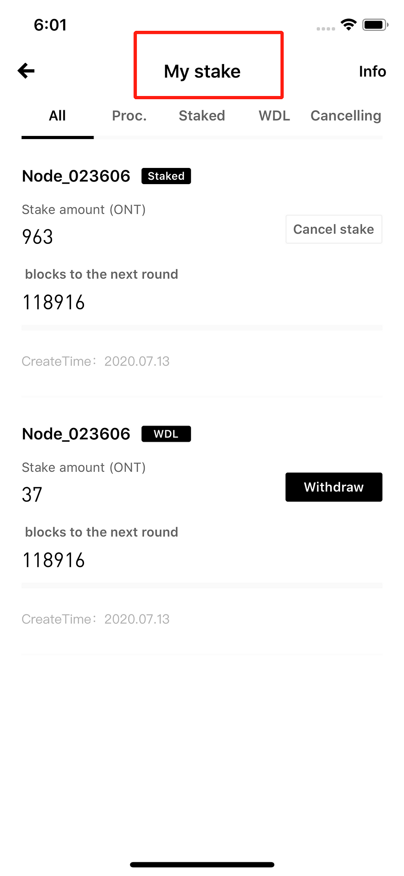Switch to the Staked tab
This screenshot has width=404, height=876.
coord(202,116)
